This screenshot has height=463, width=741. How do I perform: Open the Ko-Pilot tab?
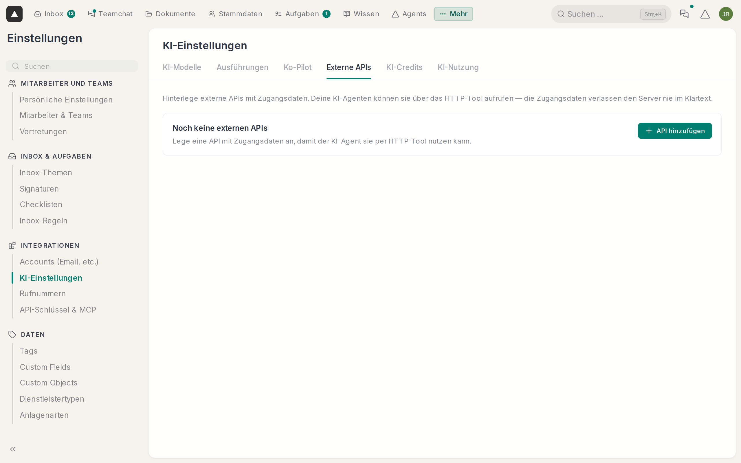click(x=297, y=67)
